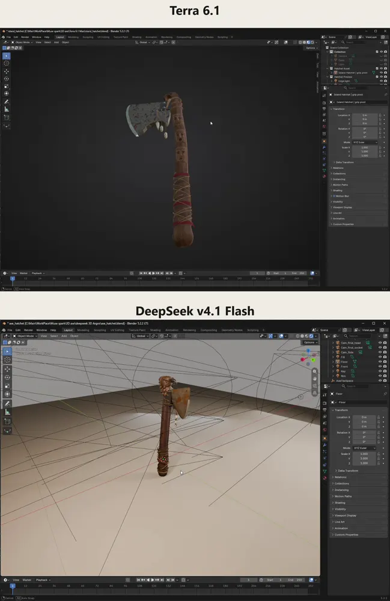Click the View menu in DeepSeek timeline

pyautogui.click(x=16, y=580)
